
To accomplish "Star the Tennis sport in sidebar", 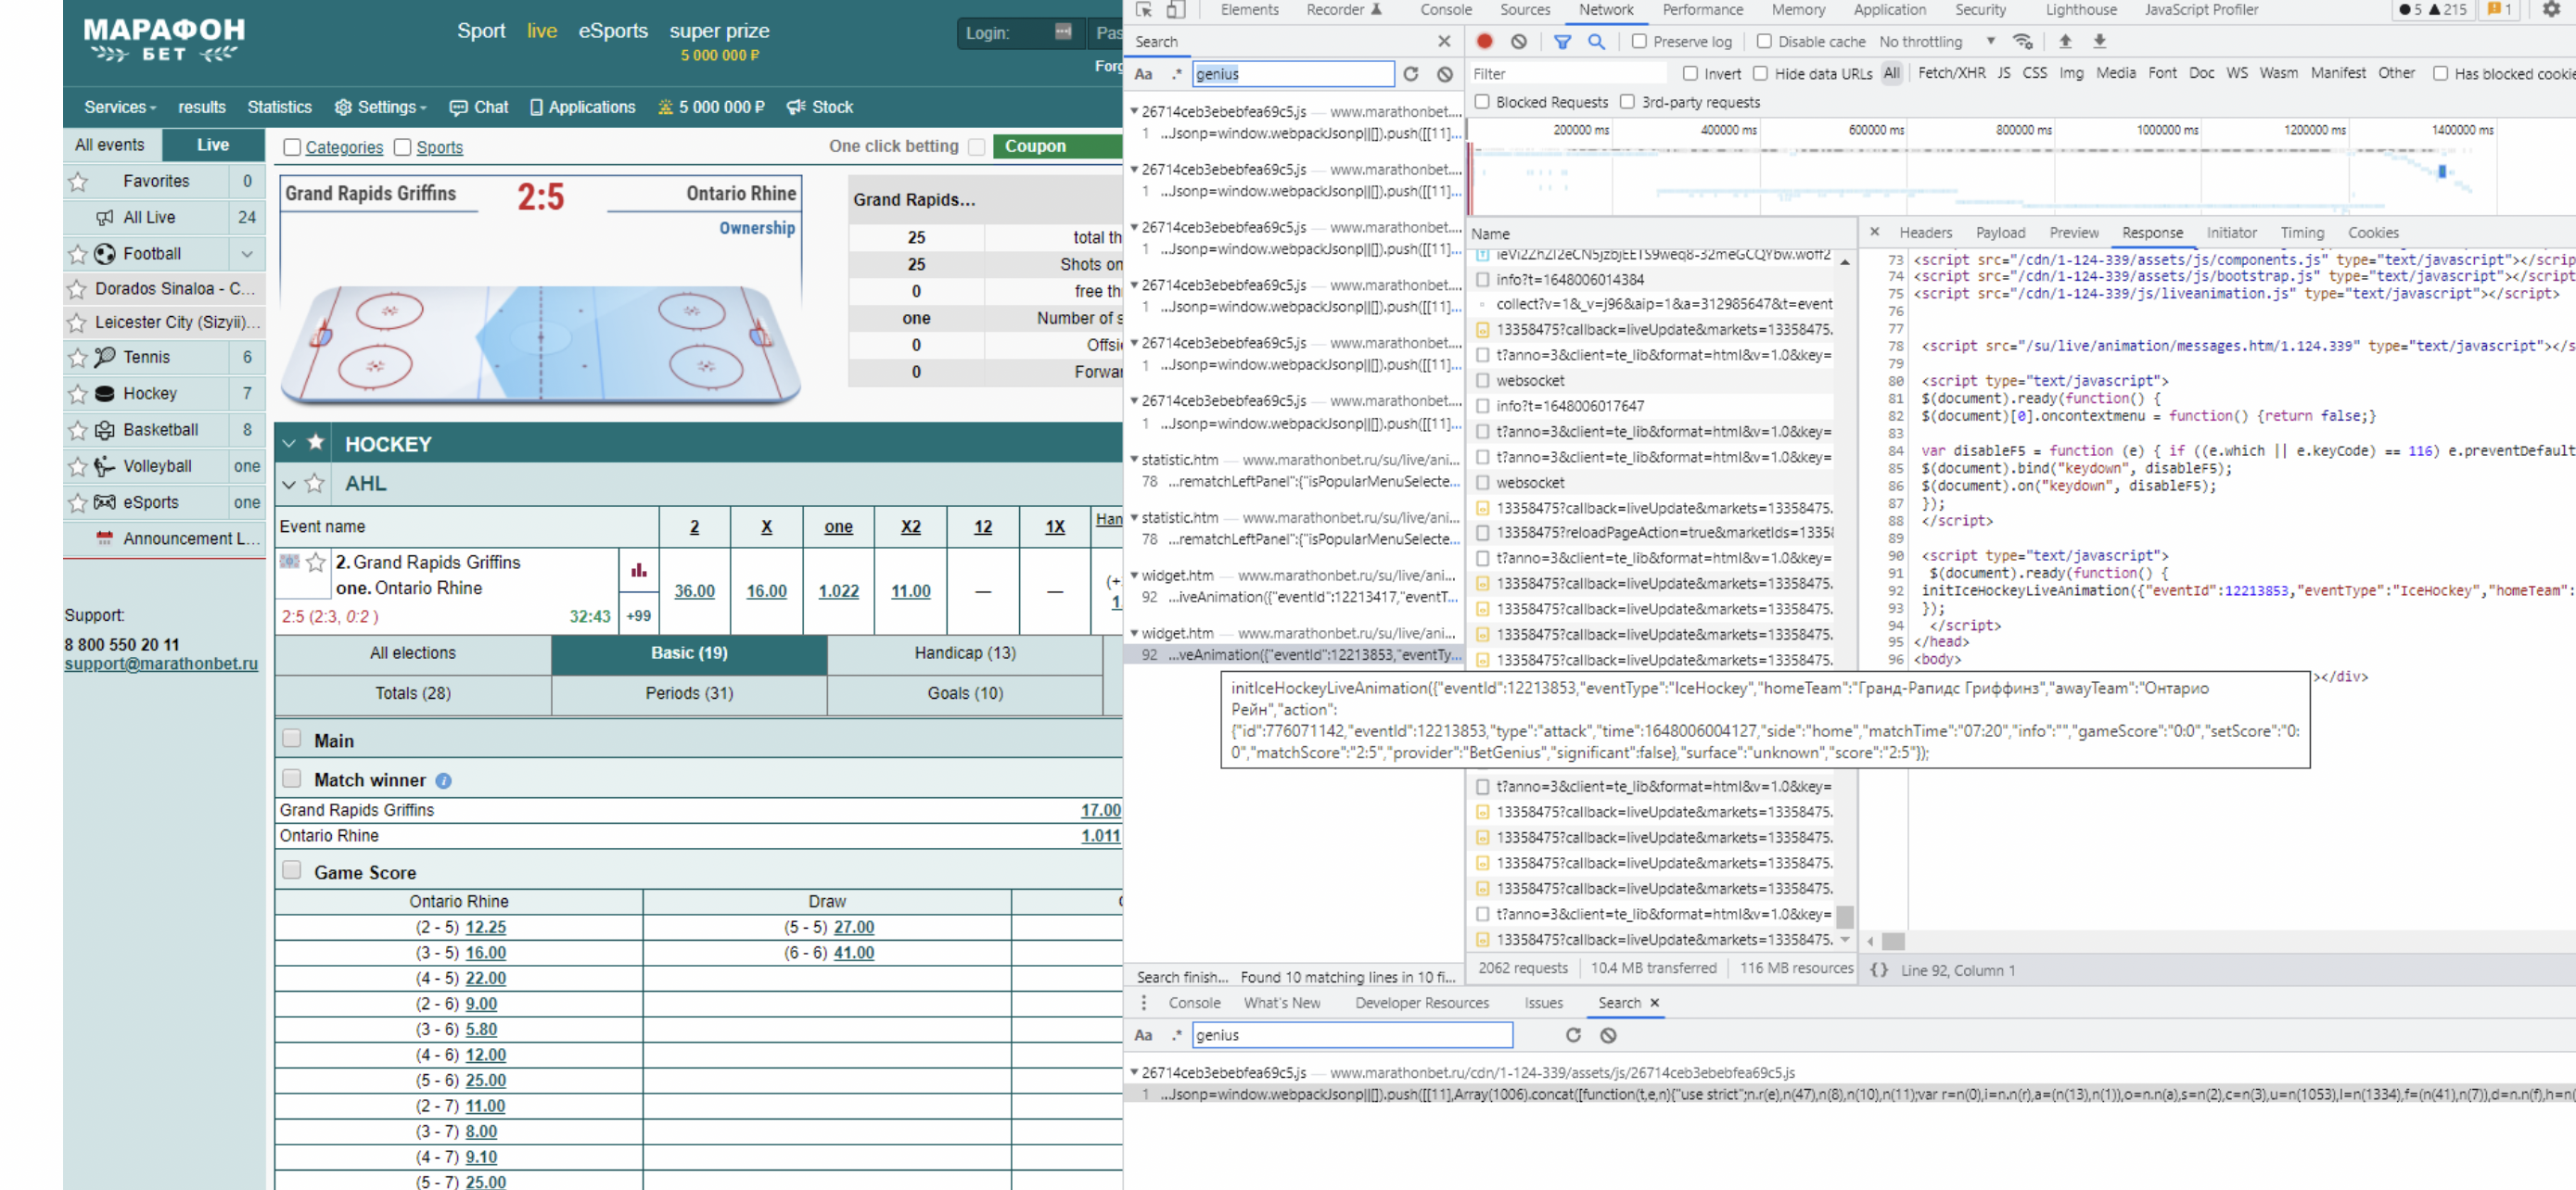I will 78,358.
